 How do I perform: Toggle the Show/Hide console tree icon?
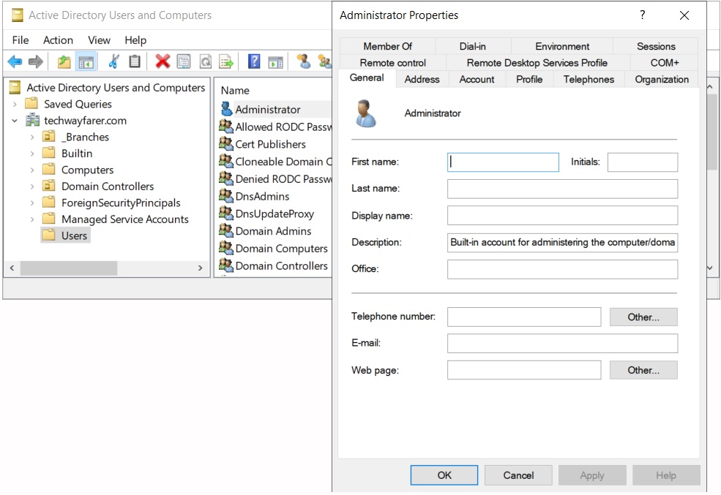(86, 62)
